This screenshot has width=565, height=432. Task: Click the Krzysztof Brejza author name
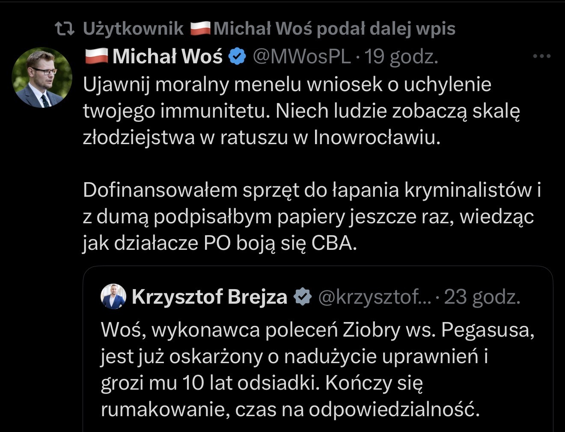tap(209, 297)
